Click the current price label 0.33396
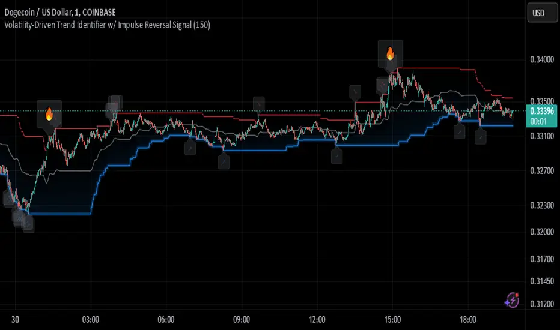 [541, 111]
